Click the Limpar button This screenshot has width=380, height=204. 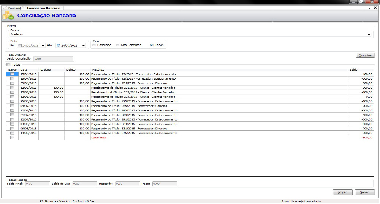click(x=342, y=192)
